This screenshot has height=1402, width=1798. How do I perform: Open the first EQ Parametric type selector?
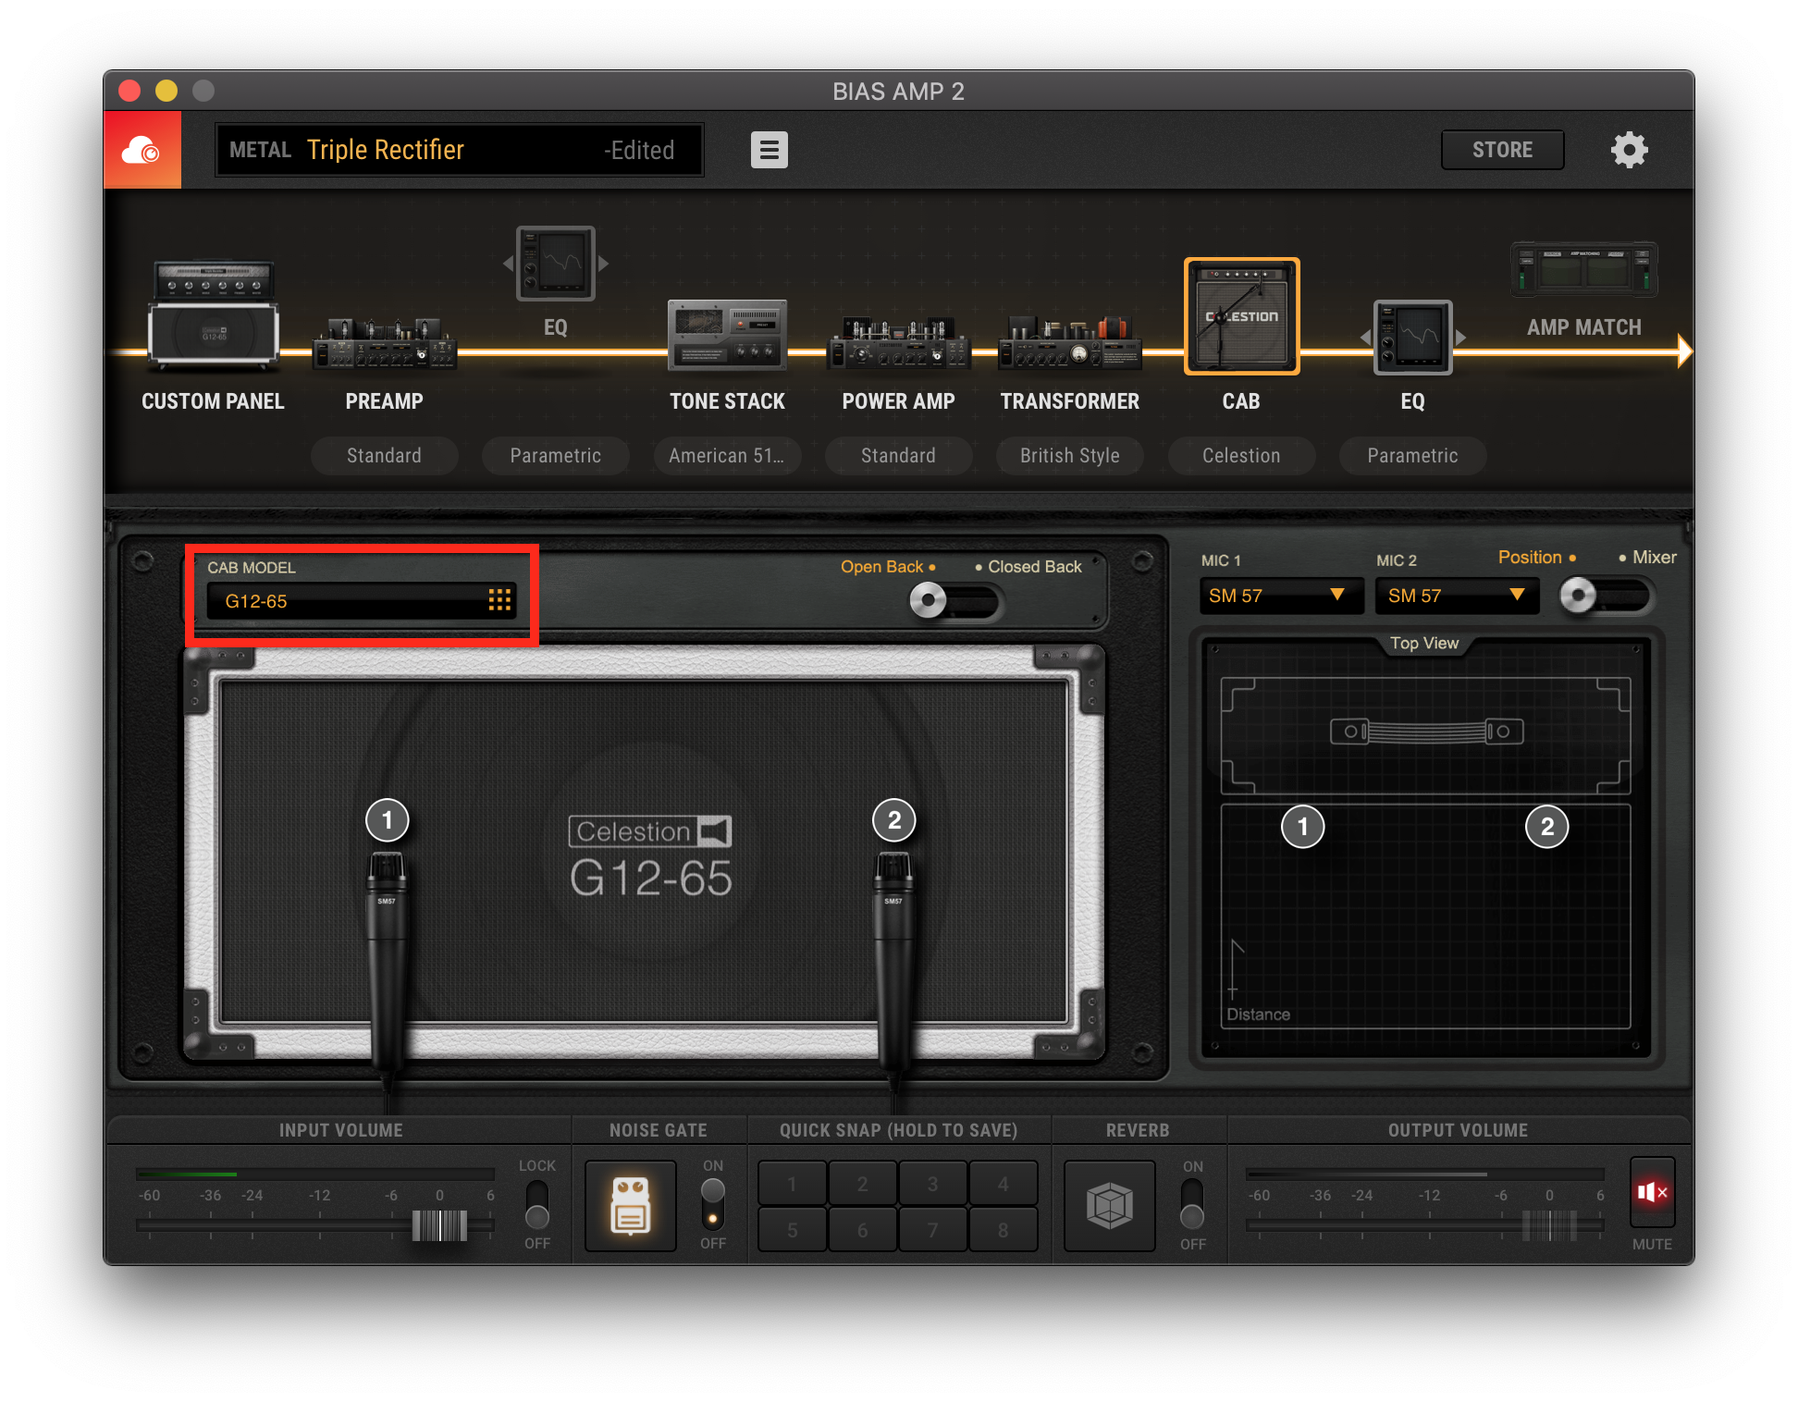555,456
